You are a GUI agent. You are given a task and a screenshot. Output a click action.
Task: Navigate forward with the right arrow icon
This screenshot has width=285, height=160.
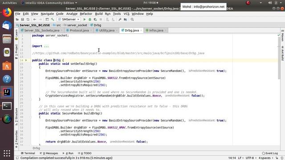tap(41, 20)
